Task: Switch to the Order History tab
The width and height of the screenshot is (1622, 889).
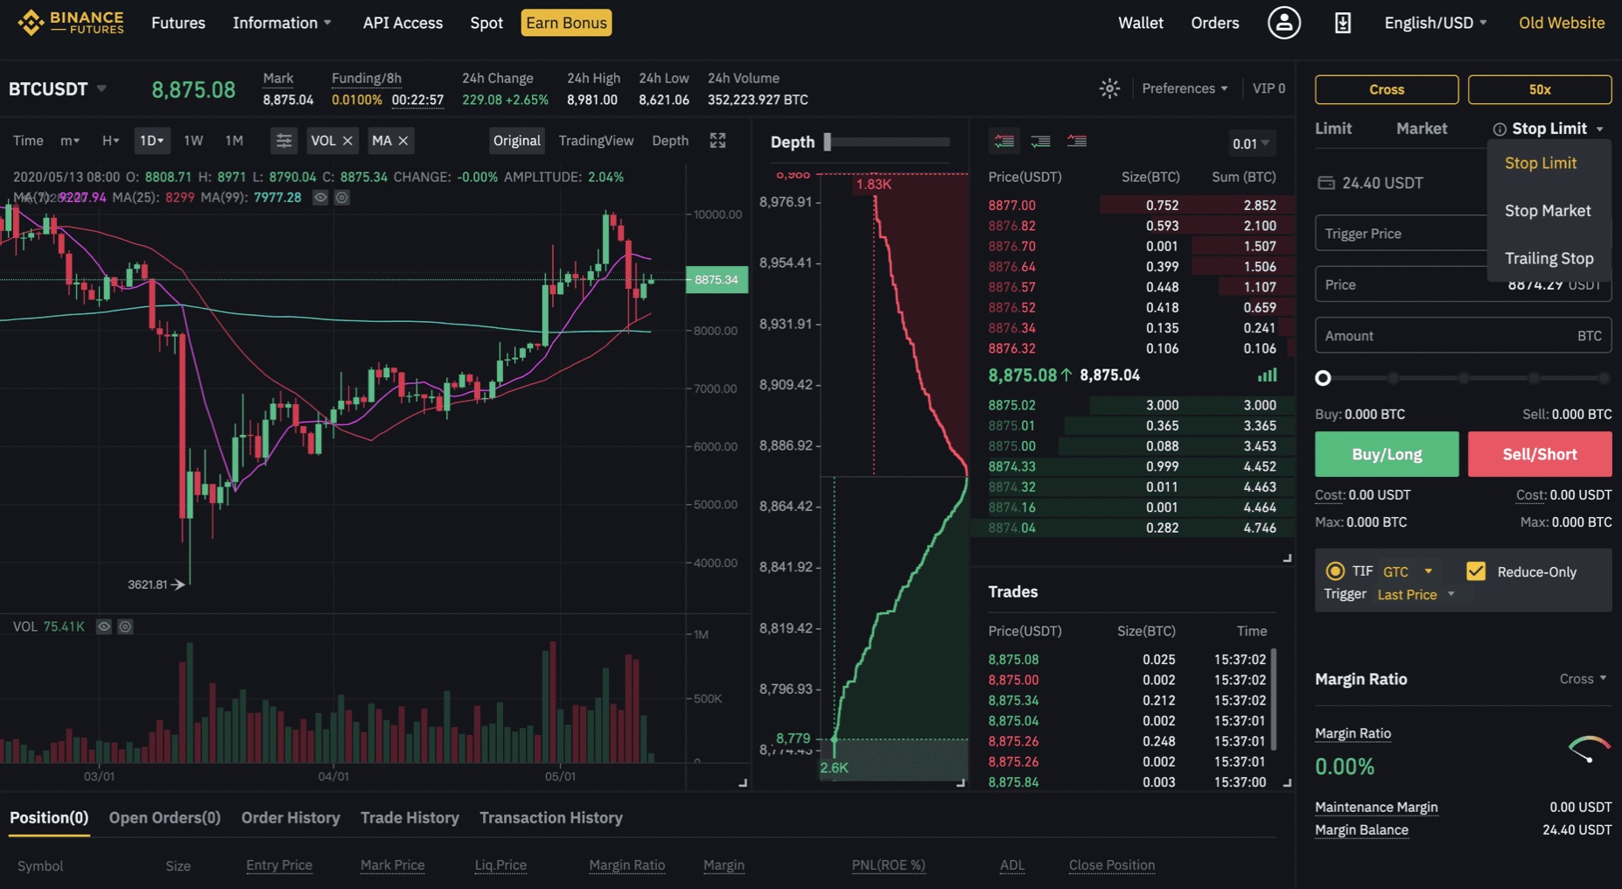Action: [290, 817]
